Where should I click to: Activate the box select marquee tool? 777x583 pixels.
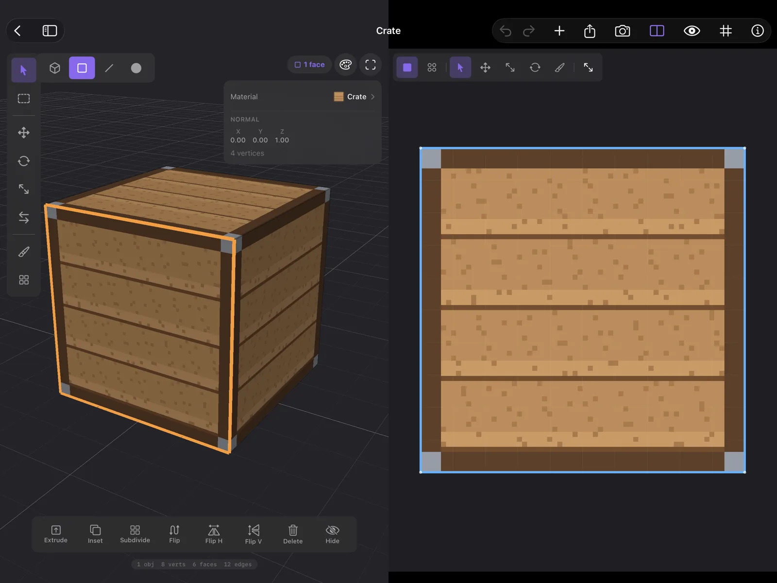(24, 99)
